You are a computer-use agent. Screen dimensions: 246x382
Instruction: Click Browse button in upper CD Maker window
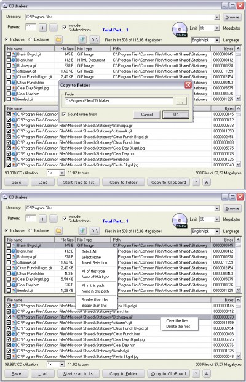pyautogui.click(x=232, y=17)
